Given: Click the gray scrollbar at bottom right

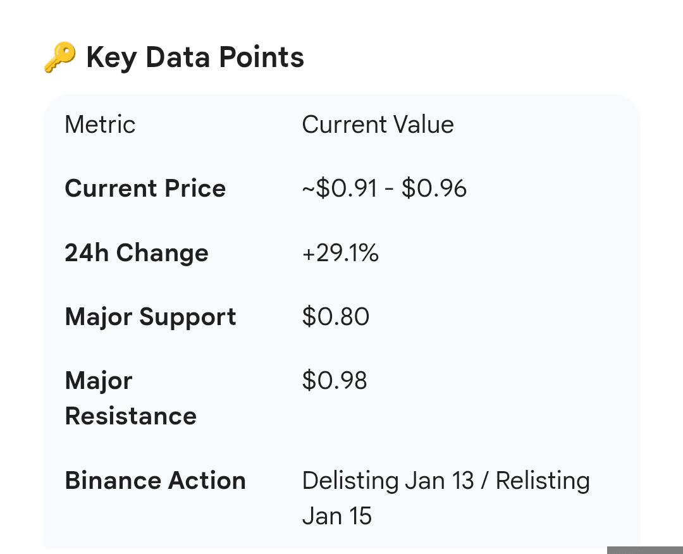Looking at the screenshot, I should (644, 550).
